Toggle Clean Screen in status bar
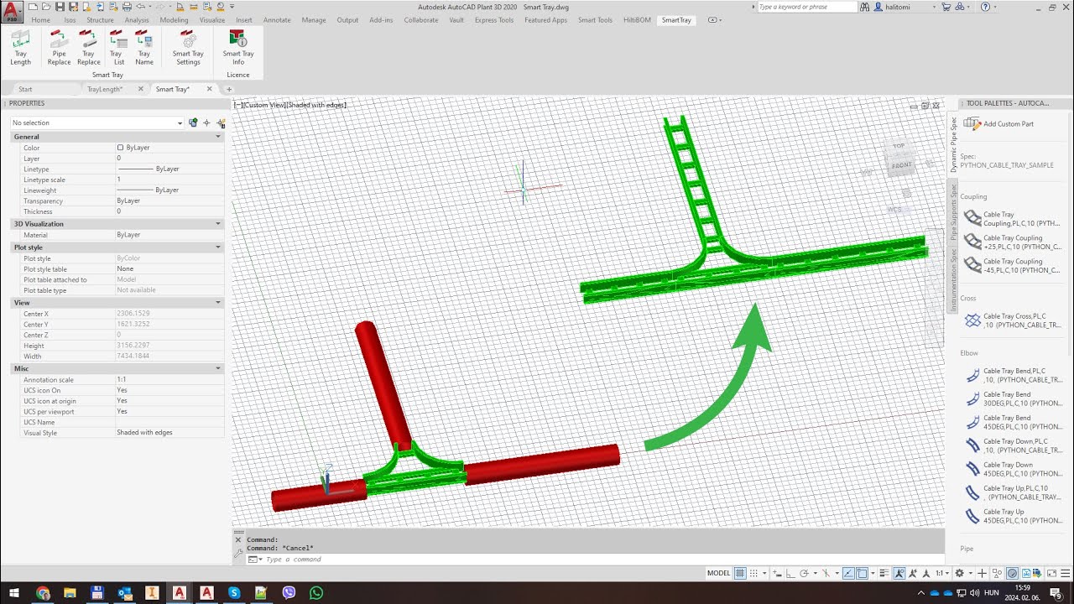Image resolution: width=1074 pixels, height=604 pixels. [x=1051, y=573]
